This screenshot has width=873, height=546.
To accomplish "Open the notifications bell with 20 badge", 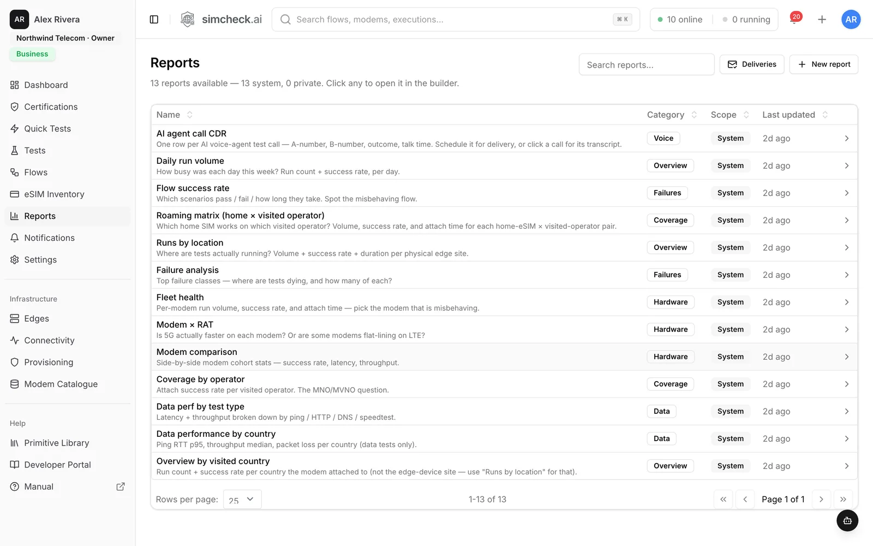I will tap(794, 20).
